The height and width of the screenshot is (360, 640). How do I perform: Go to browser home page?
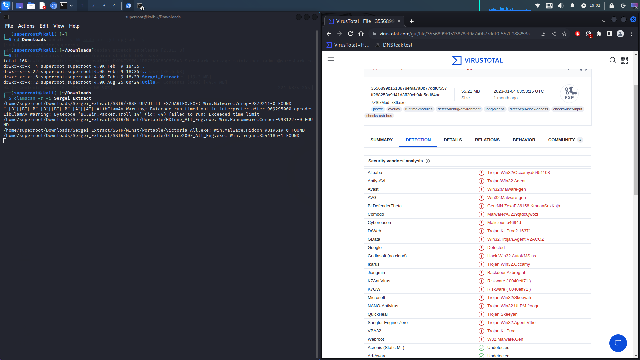361,34
